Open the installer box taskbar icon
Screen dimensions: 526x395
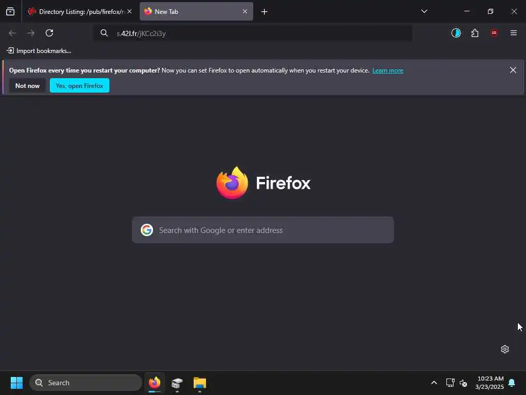click(177, 383)
